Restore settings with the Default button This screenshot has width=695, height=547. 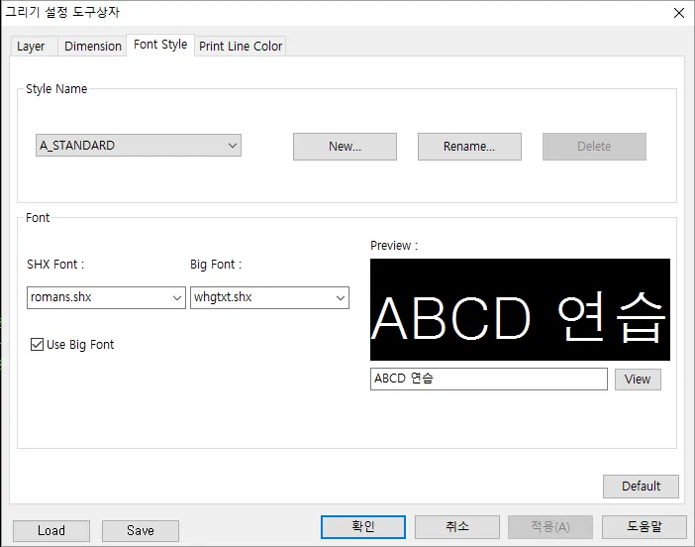pos(641,487)
